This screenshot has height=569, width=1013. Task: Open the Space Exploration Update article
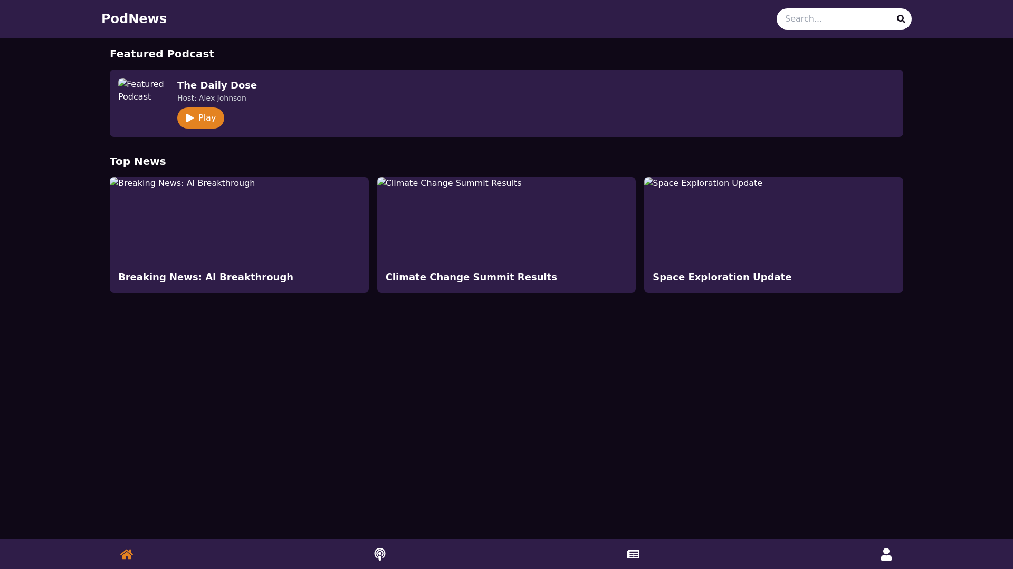pos(722,277)
